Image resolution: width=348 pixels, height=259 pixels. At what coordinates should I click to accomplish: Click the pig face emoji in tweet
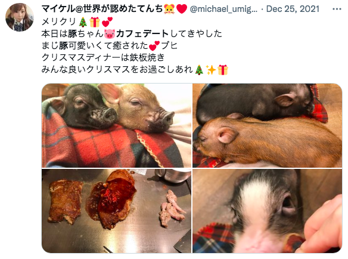(x=110, y=34)
